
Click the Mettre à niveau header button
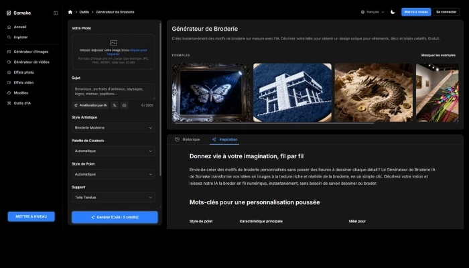click(416, 12)
